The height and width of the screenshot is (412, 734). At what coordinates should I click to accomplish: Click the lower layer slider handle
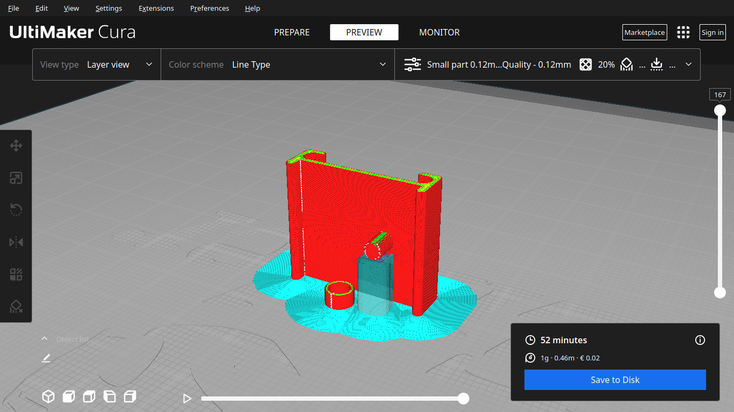tap(720, 292)
